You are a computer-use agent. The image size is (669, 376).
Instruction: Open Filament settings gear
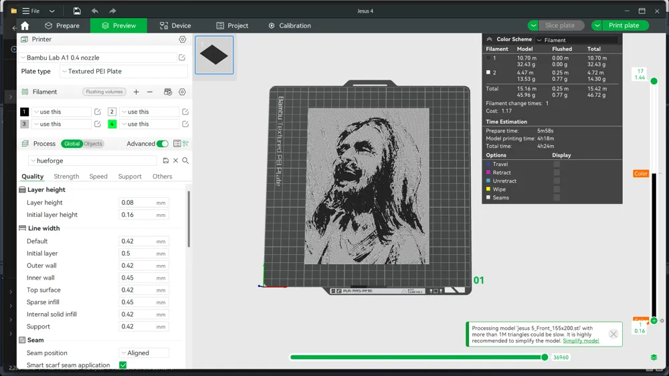[x=182, y=92]
